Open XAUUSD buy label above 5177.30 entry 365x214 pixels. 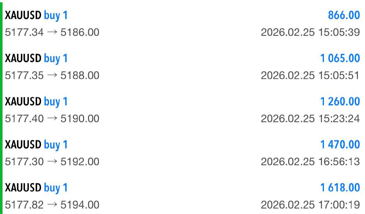point(36,145)
